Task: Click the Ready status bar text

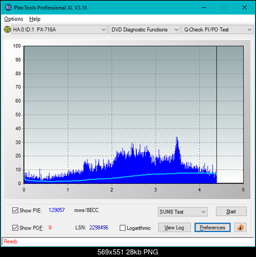Action: 11,242
